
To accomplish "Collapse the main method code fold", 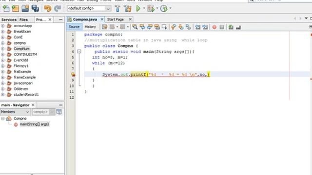I will [x=79, y=52].
